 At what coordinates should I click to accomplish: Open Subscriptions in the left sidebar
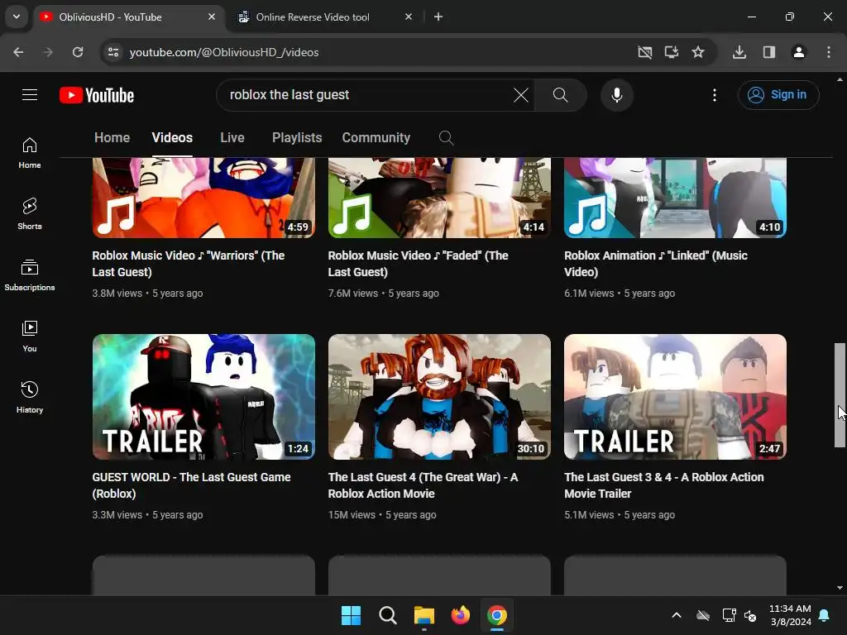(x=30, y=275)
